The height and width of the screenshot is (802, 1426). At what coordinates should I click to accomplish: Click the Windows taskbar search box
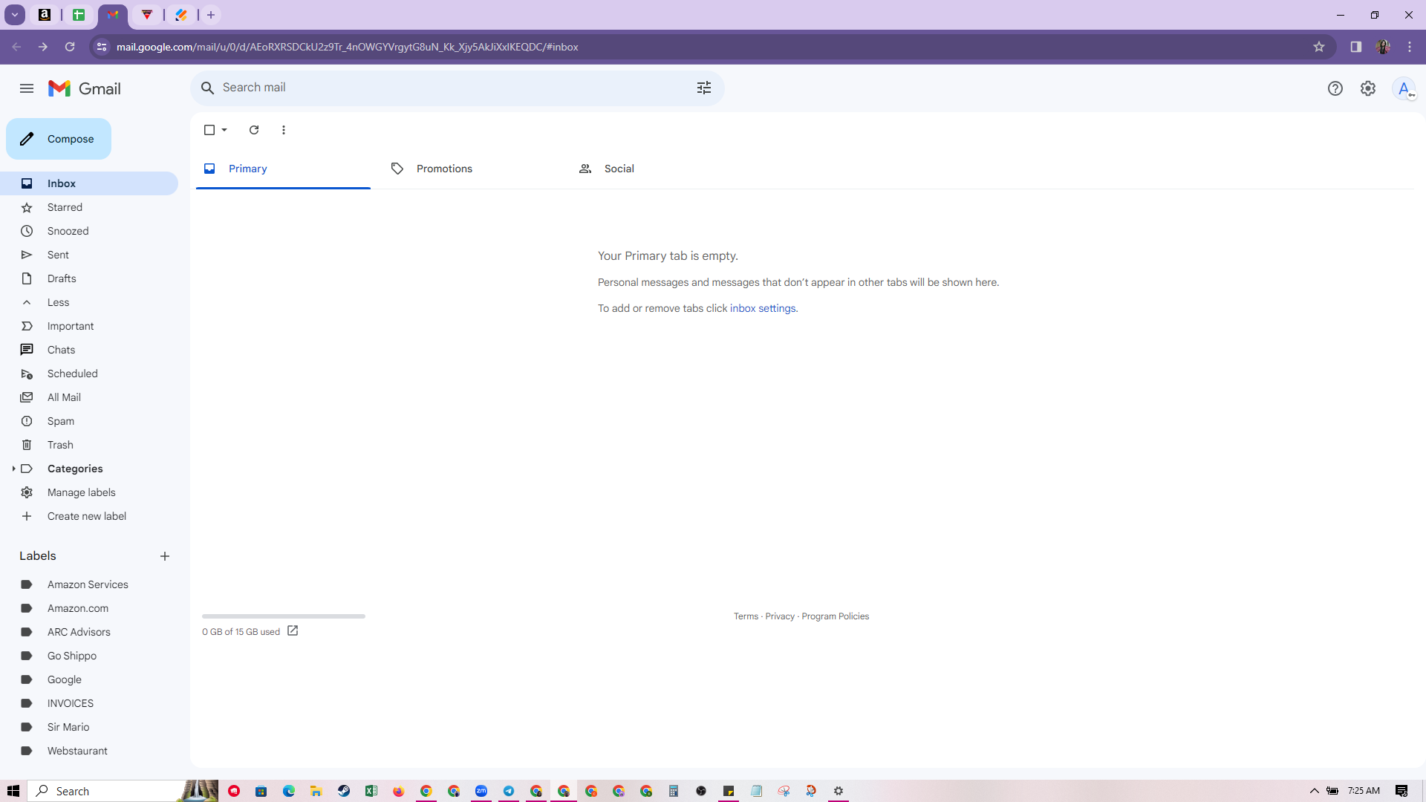123,791
